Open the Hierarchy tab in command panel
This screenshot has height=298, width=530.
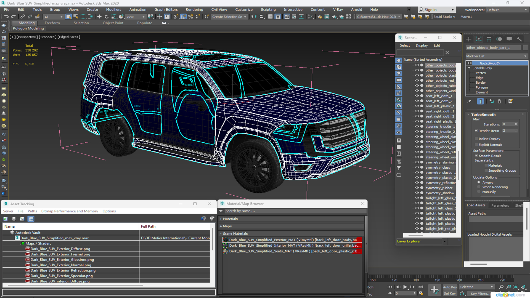pos(489,39)
